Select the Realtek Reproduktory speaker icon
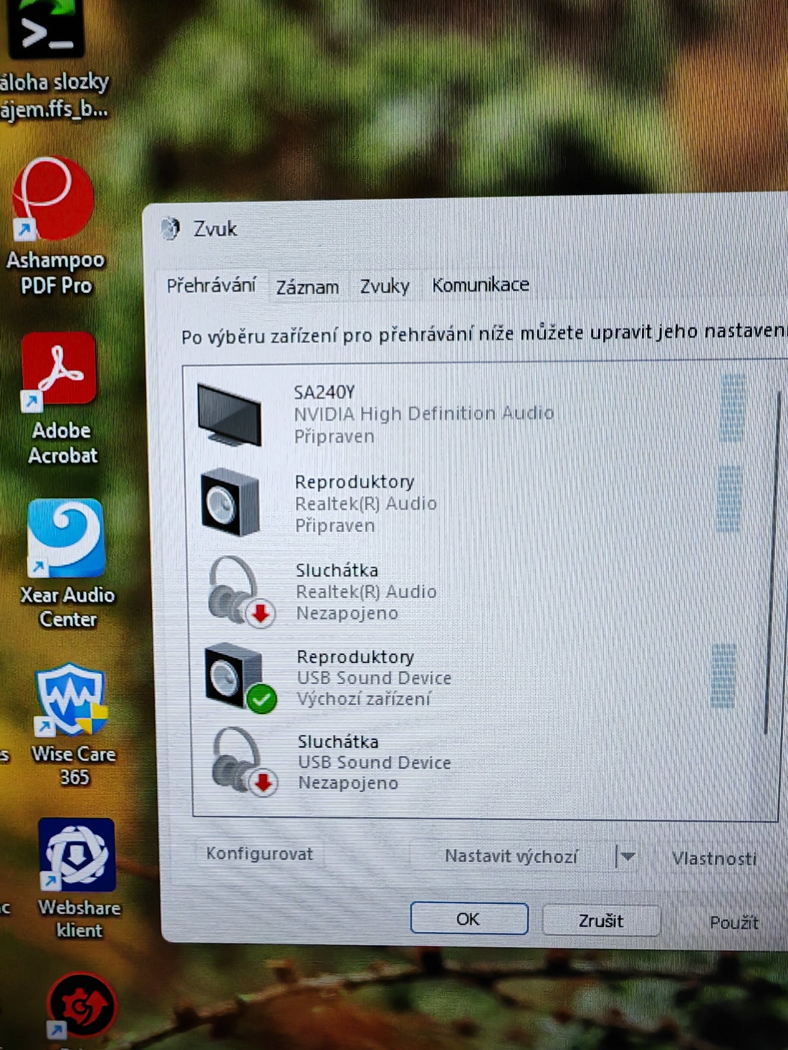The image size is (788, 1050). click(230, 502)
